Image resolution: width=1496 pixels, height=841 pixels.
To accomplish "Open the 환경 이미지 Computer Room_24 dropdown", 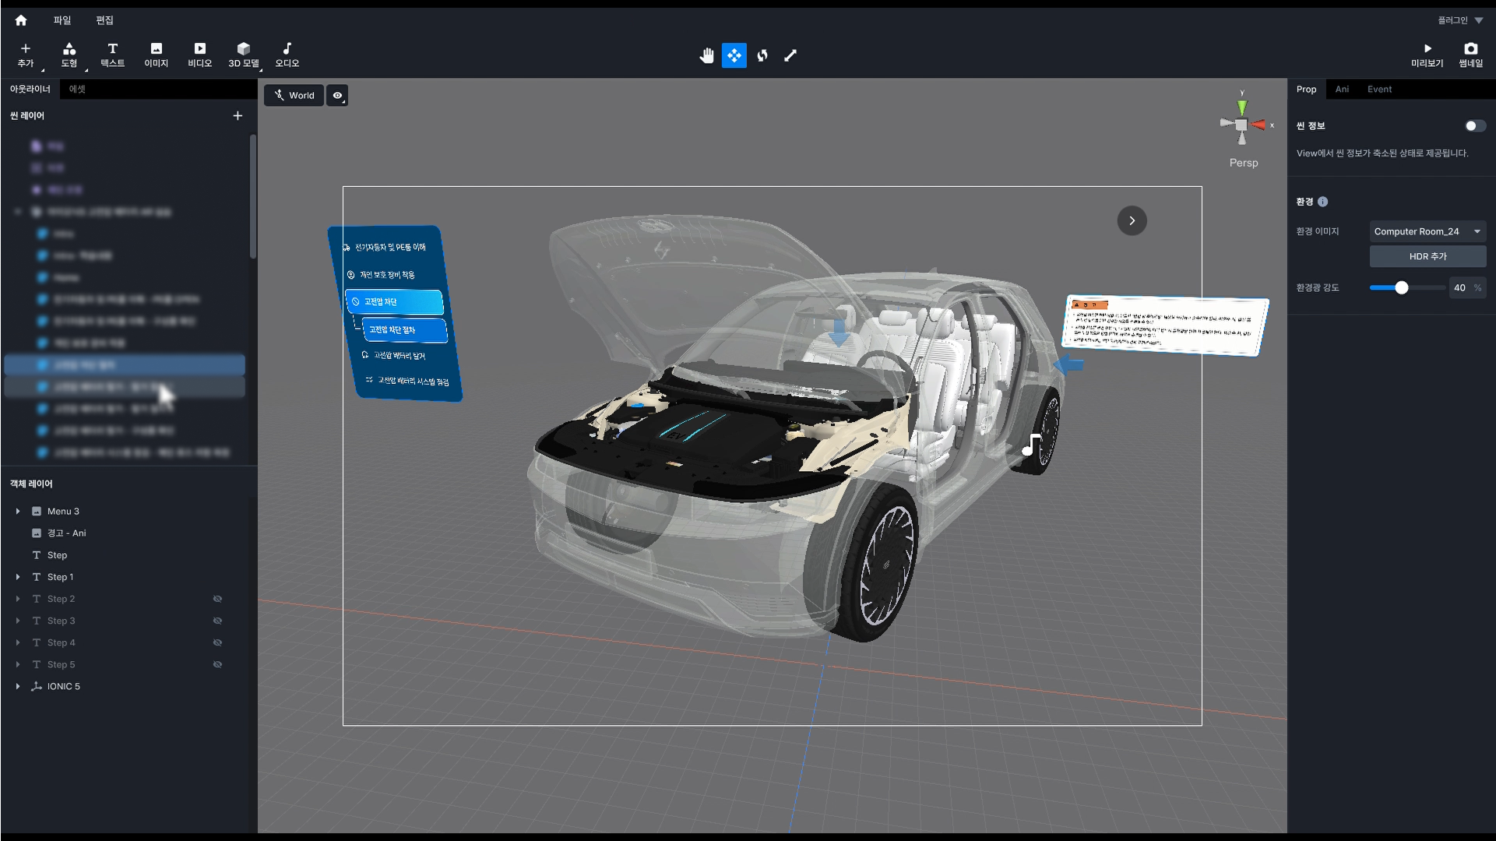I will (1427, 231).
